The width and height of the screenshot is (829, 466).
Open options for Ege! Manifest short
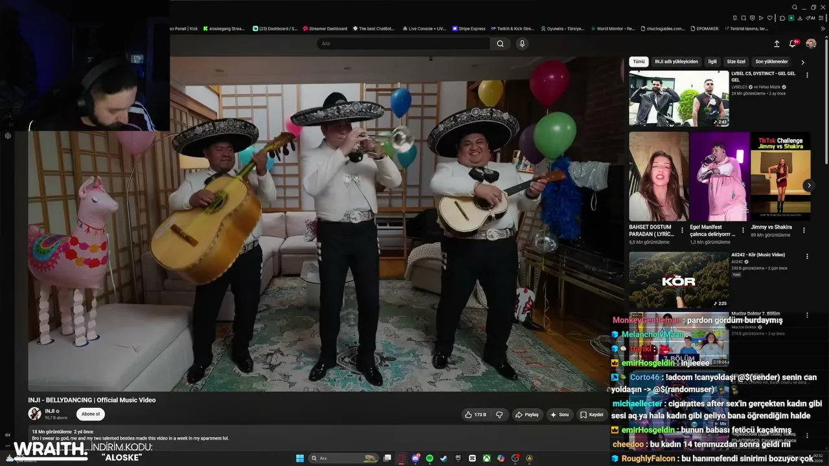(743, 230)
